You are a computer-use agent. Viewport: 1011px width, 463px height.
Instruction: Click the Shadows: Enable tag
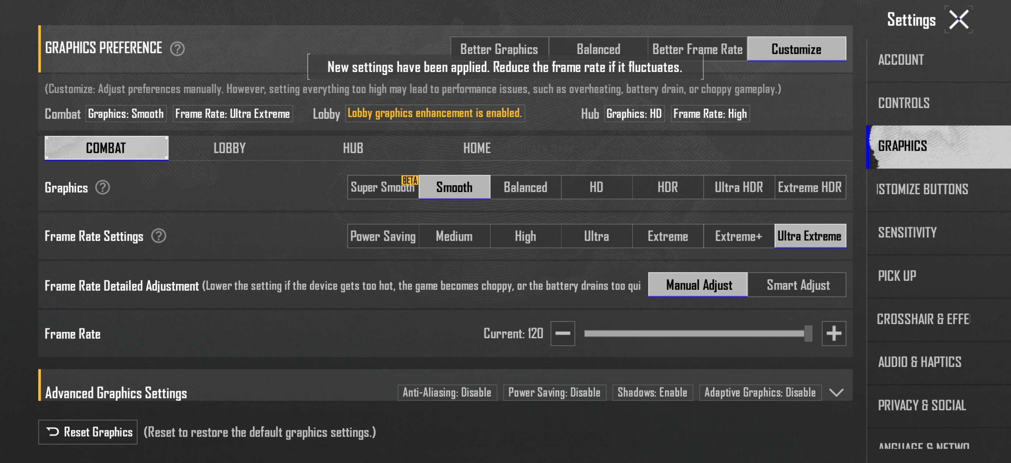point(652,392)
